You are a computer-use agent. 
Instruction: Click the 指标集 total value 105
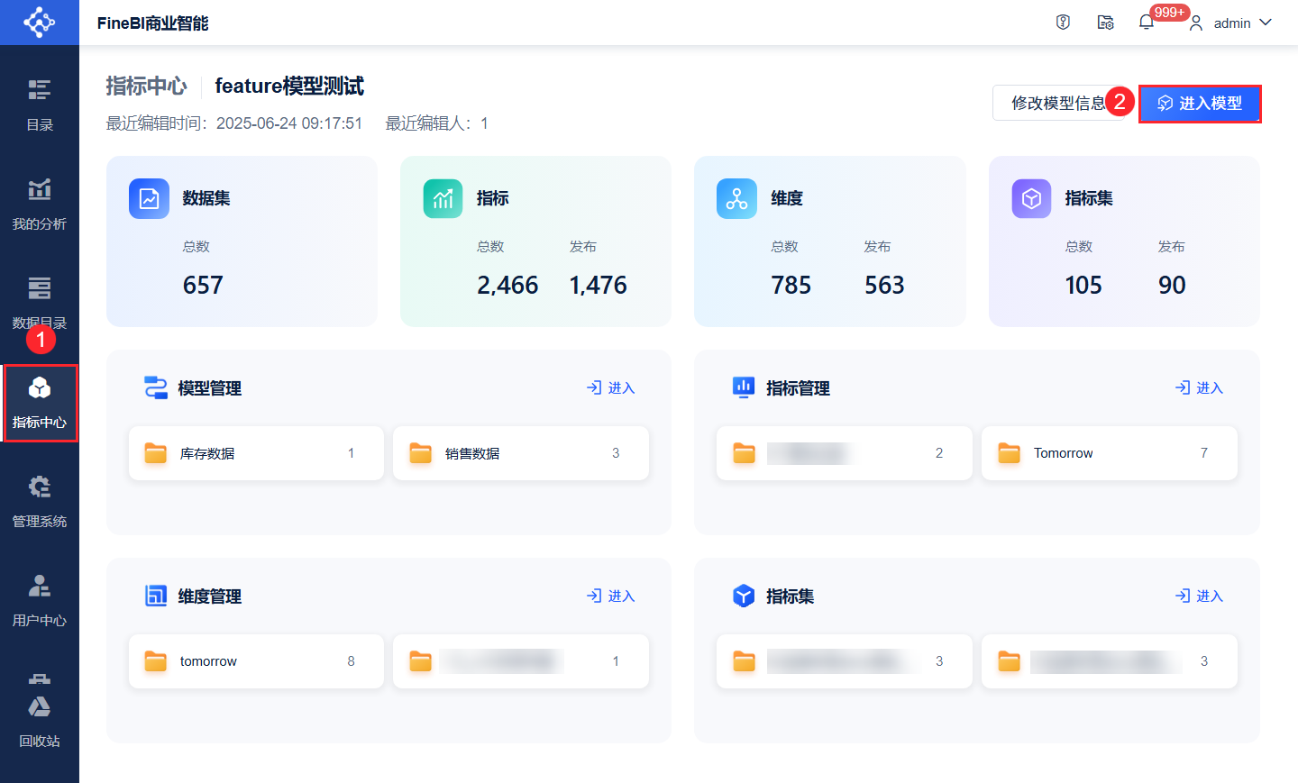[1083, 286]
